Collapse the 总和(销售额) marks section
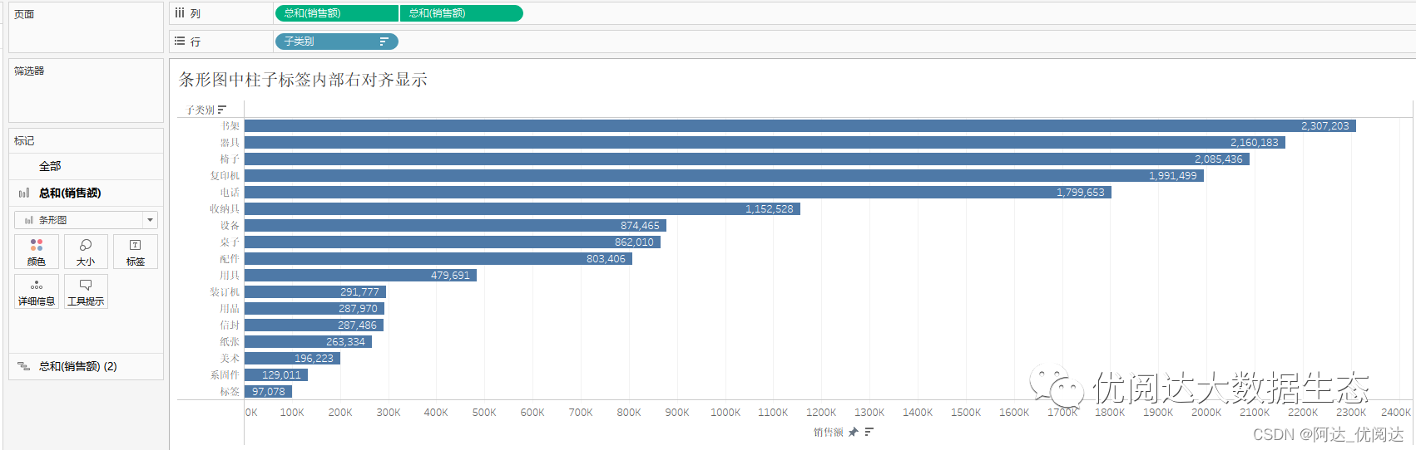This screenshot has height=450, width=1416. pos(86,193)
